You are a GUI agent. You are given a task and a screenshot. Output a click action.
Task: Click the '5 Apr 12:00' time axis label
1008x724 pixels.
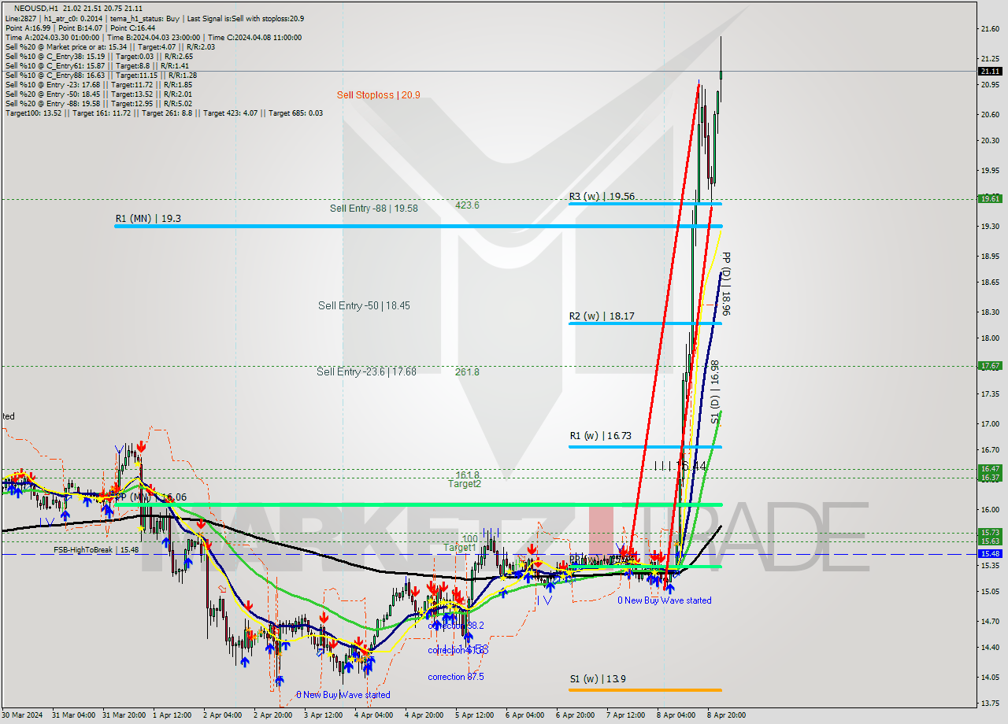tap(474, 715)
